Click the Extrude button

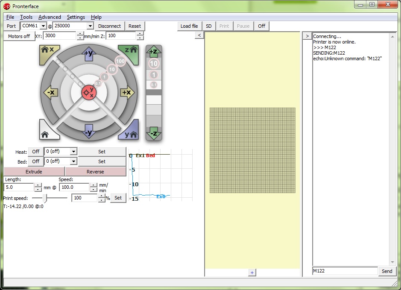point(34,172)
